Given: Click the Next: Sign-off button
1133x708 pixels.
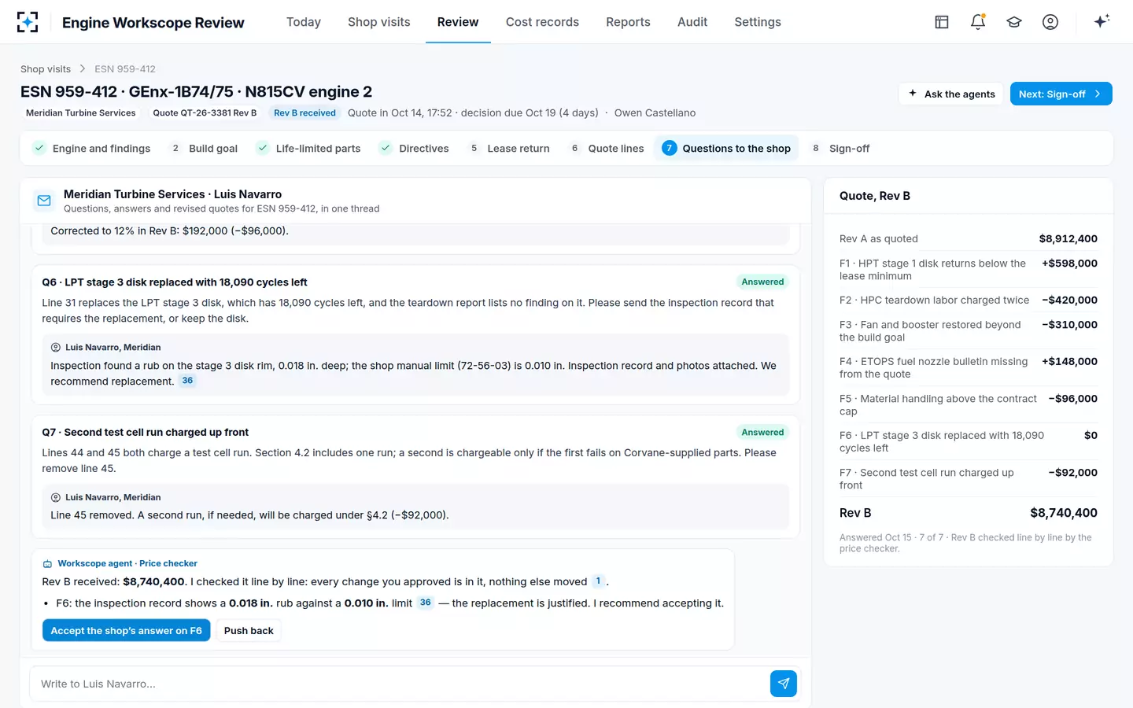Looking at the screenshot, I should coord(1061,94).
